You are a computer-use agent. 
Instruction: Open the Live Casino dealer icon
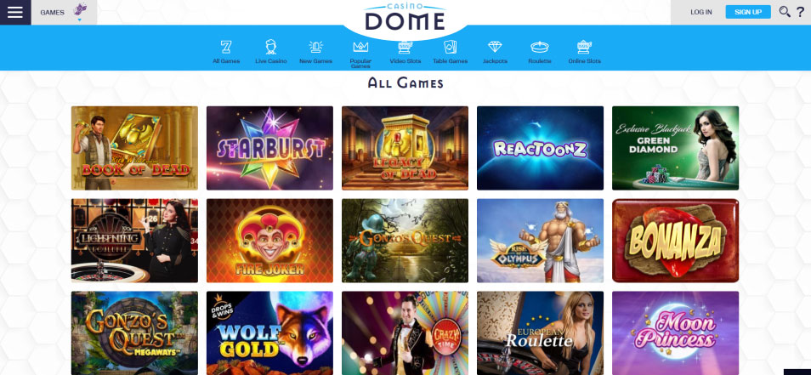(x=270, y=47)
